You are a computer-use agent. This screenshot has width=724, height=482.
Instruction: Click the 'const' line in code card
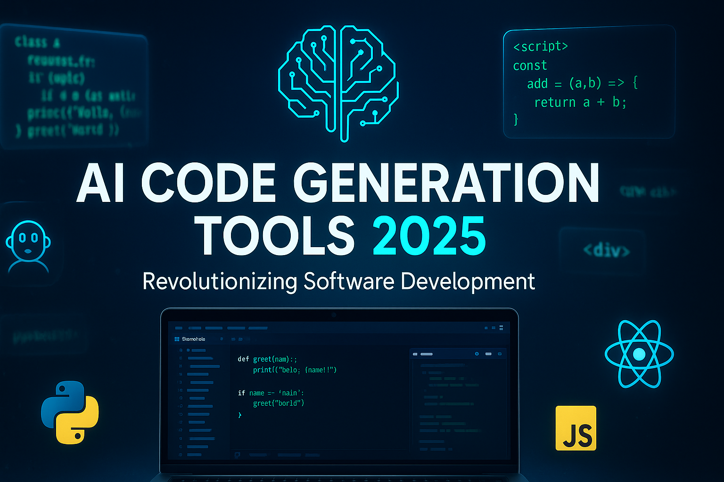tap(530, 65)
